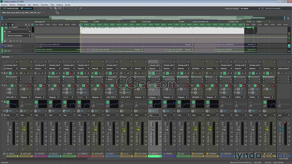Viewport: 292px width, 164px height.
Task: Select the Marquee selection tool
Action: (68, 8)
